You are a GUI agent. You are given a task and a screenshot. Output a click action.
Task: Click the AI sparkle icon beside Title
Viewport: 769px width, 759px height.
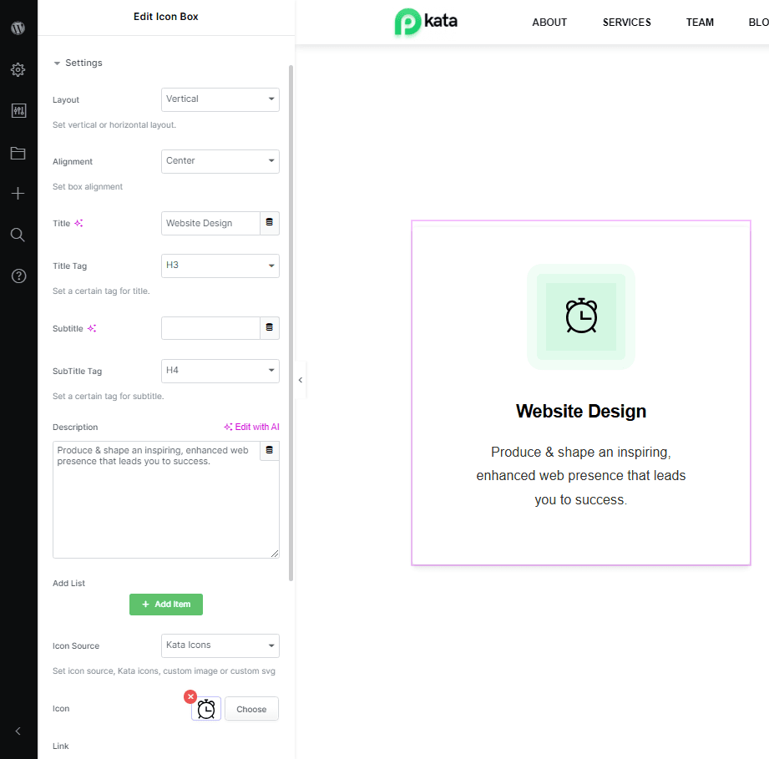80,222
